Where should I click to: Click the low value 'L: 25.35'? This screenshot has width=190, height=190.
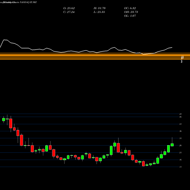pyautogui.click(x=99, y=12)
